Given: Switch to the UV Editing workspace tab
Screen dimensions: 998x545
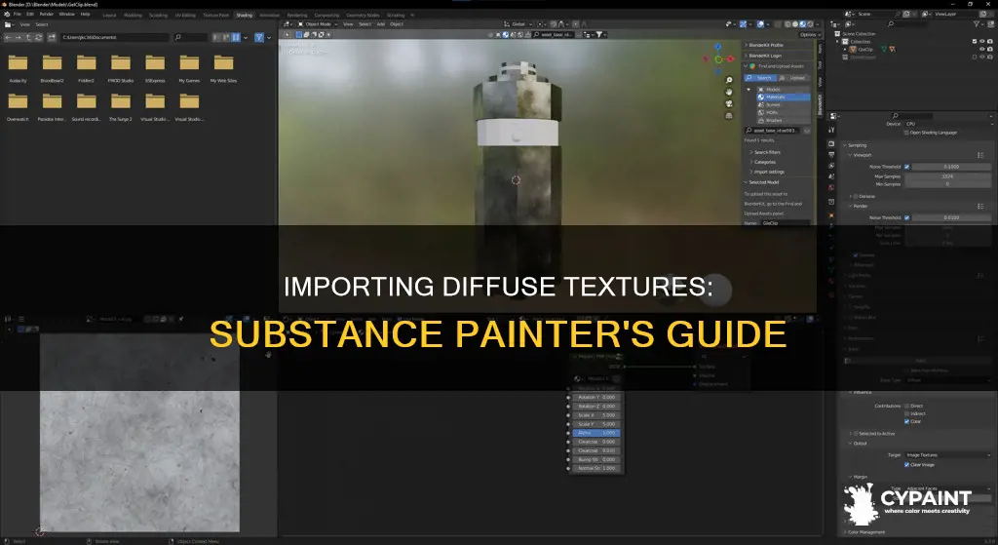Looking at the screenshot, I should (x=185, y=16).
